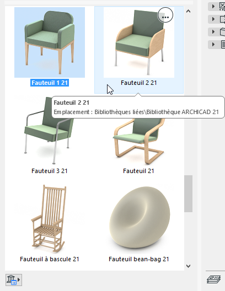
Task: Expand the second collapsed settings panel triangle
Action: (213, 19)
